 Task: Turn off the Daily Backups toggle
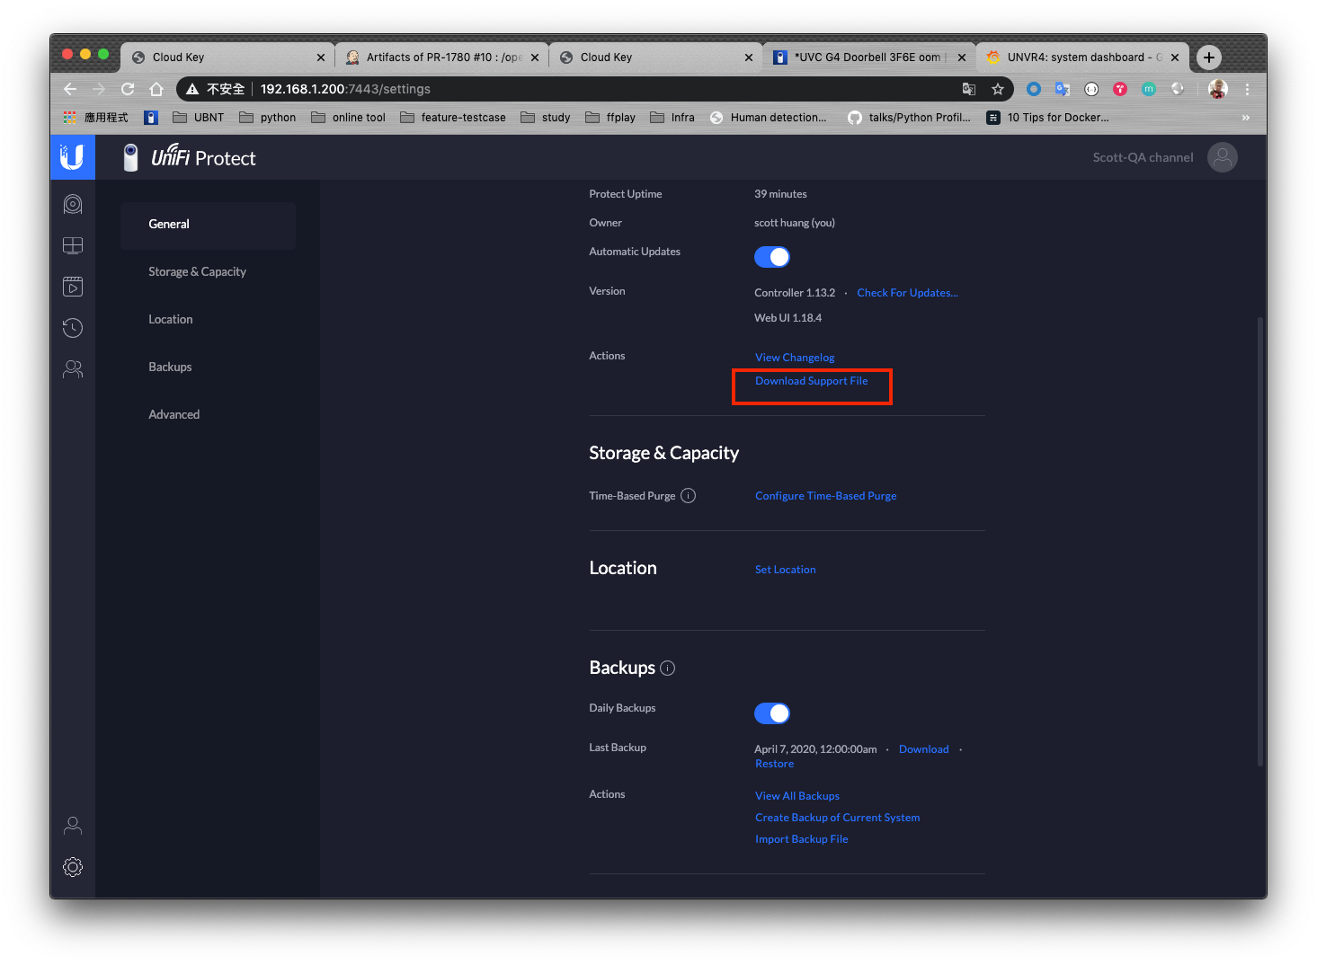(772, 713)
